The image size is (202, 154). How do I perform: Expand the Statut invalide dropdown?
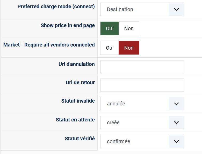point(135,104)
